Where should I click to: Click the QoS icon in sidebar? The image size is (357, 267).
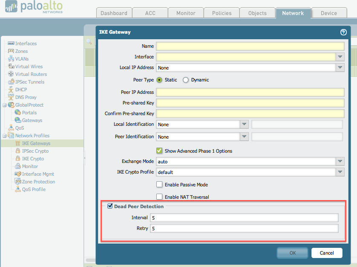(11, 128)
